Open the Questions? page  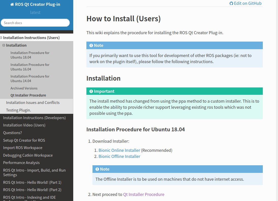pos(12,133)
